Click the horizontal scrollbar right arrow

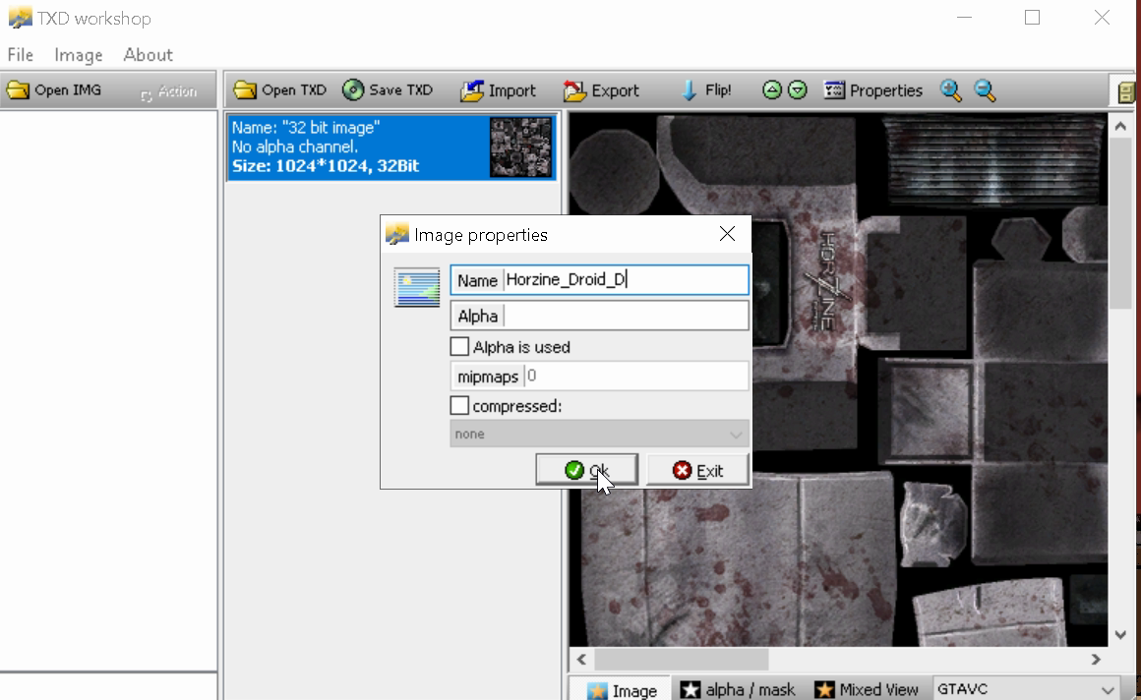coord(1096,660)
